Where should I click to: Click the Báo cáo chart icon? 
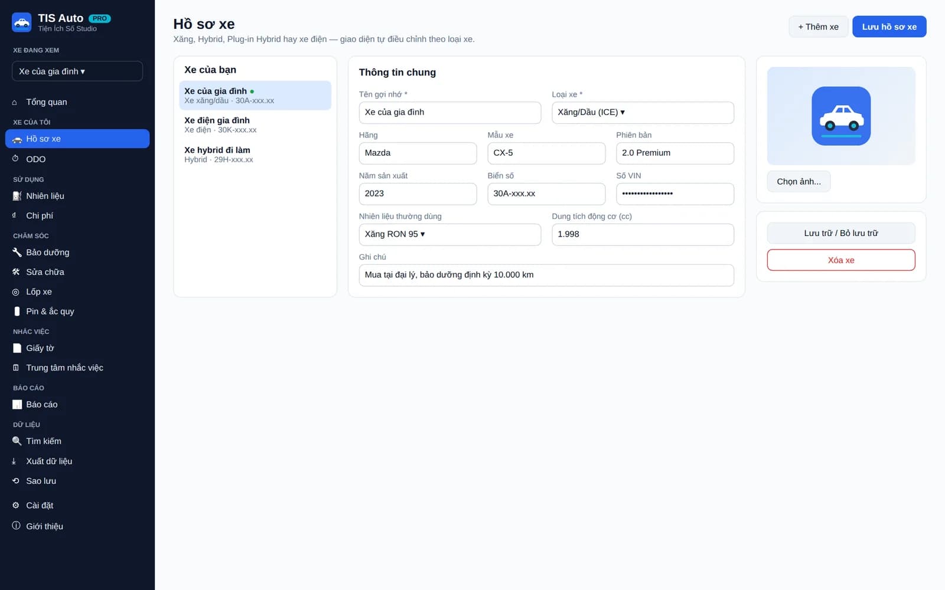click(17, 405)
